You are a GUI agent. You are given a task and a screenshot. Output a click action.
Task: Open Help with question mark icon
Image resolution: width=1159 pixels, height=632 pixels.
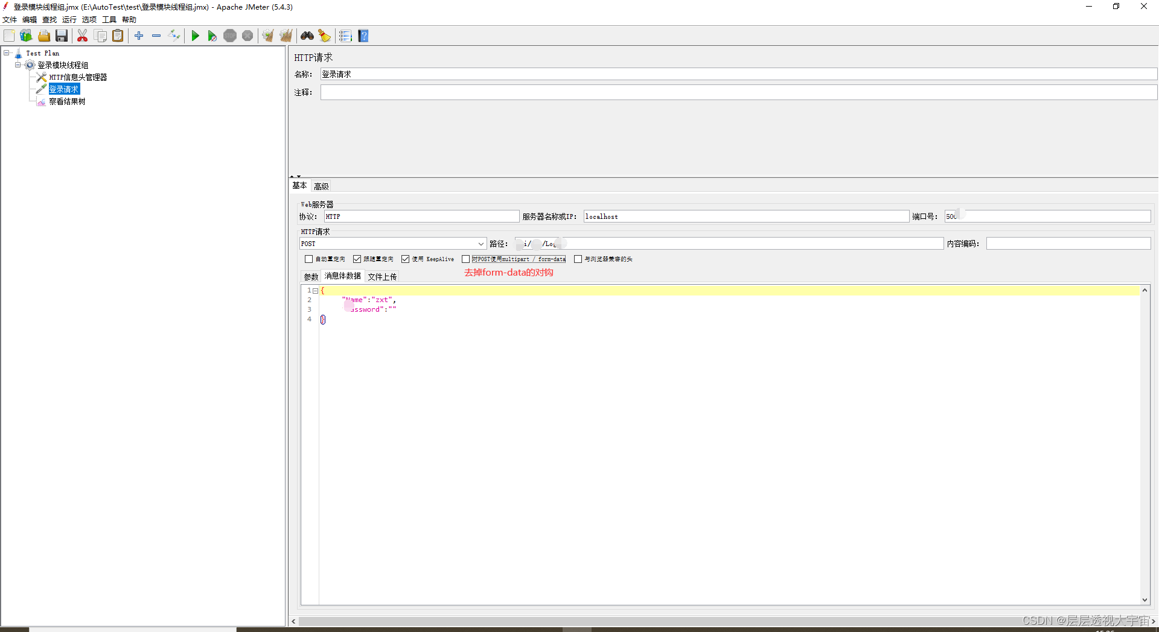[363, 36]
